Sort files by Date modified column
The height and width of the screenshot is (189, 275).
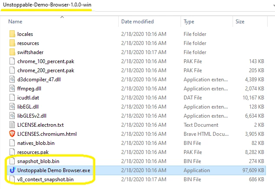[x=137, y=22]
